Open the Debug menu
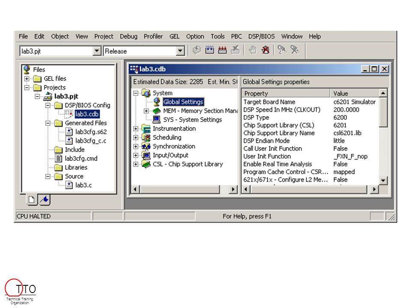The image size is (411, 308). point(129,36)
